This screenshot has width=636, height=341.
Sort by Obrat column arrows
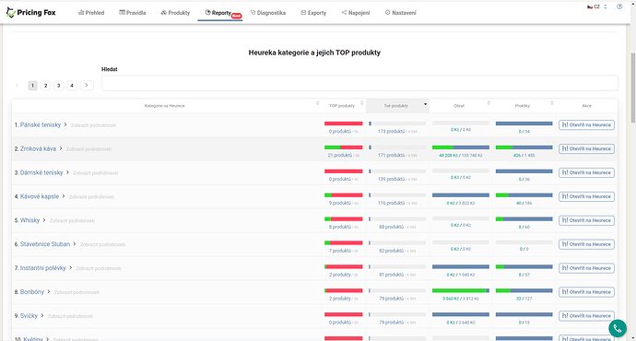pyautogui.click(x=489, y=103)
